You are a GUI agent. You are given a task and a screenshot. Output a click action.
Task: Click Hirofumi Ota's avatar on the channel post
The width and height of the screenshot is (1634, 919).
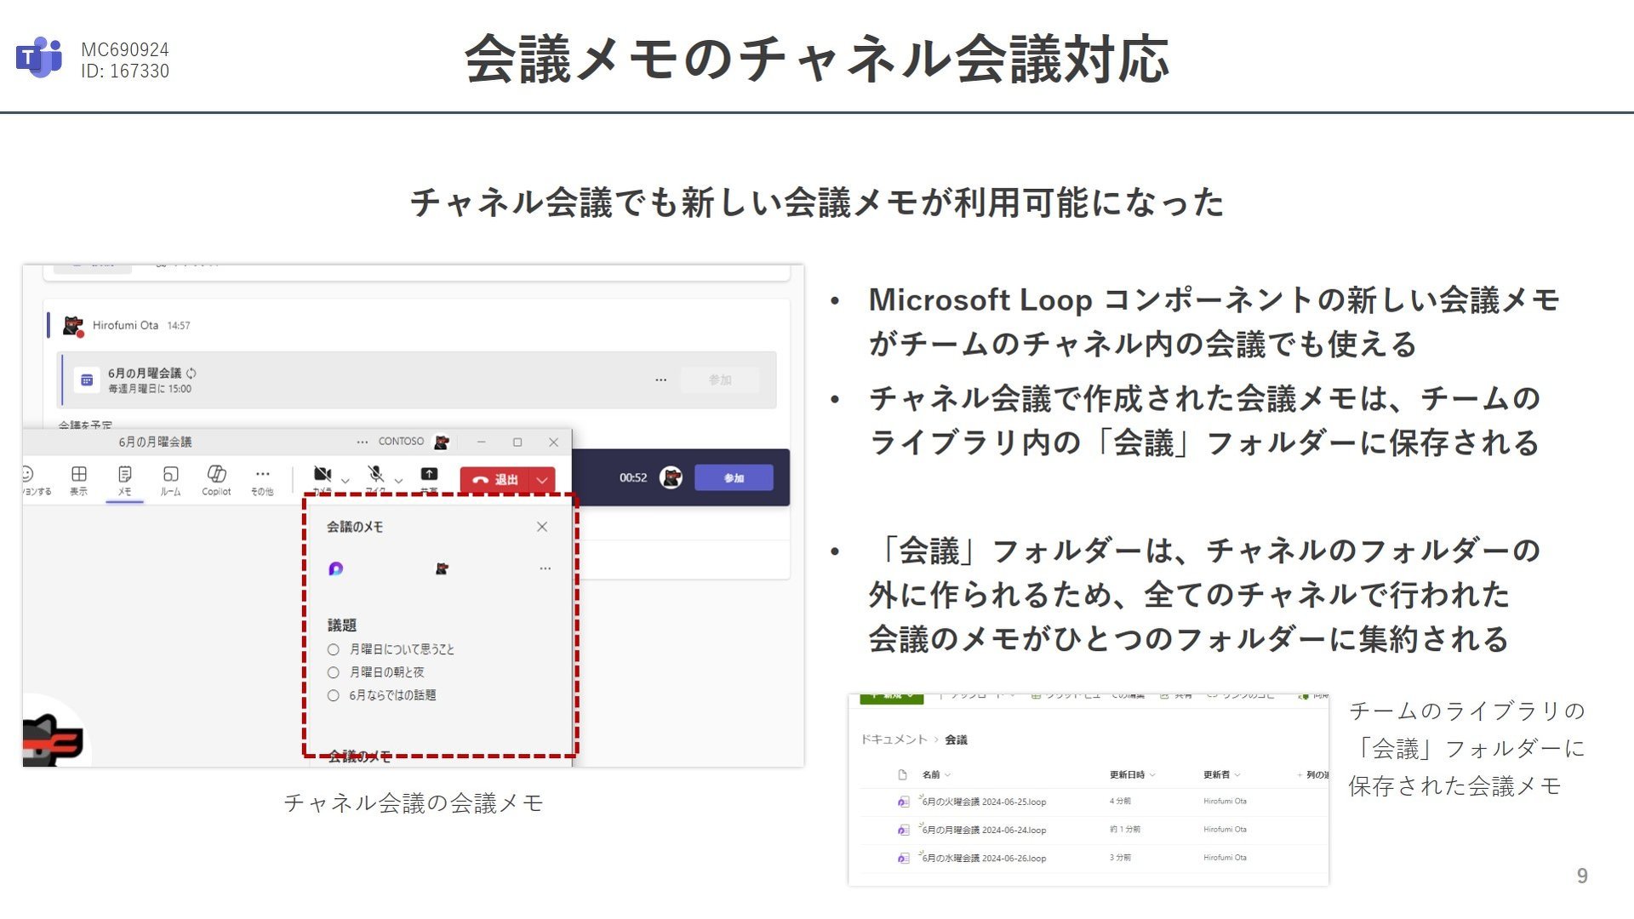[x=74, y=325]
